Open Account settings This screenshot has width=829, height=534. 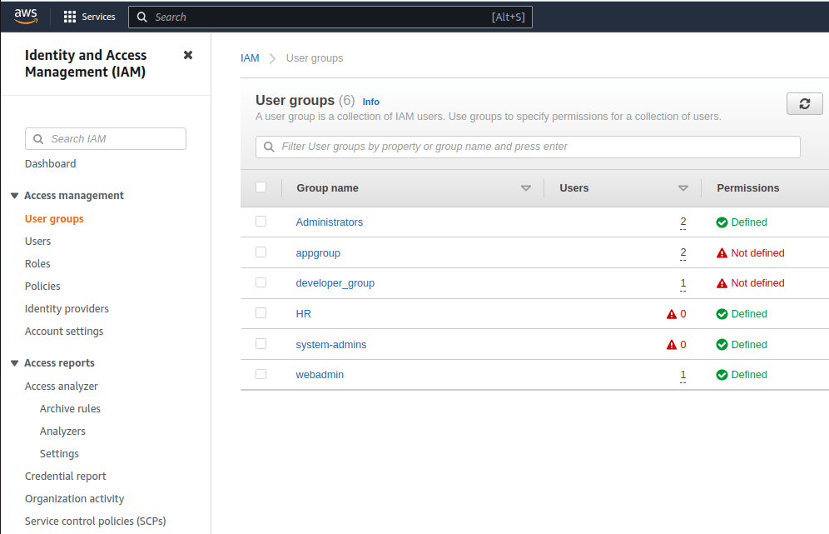[x=64, y=332]
